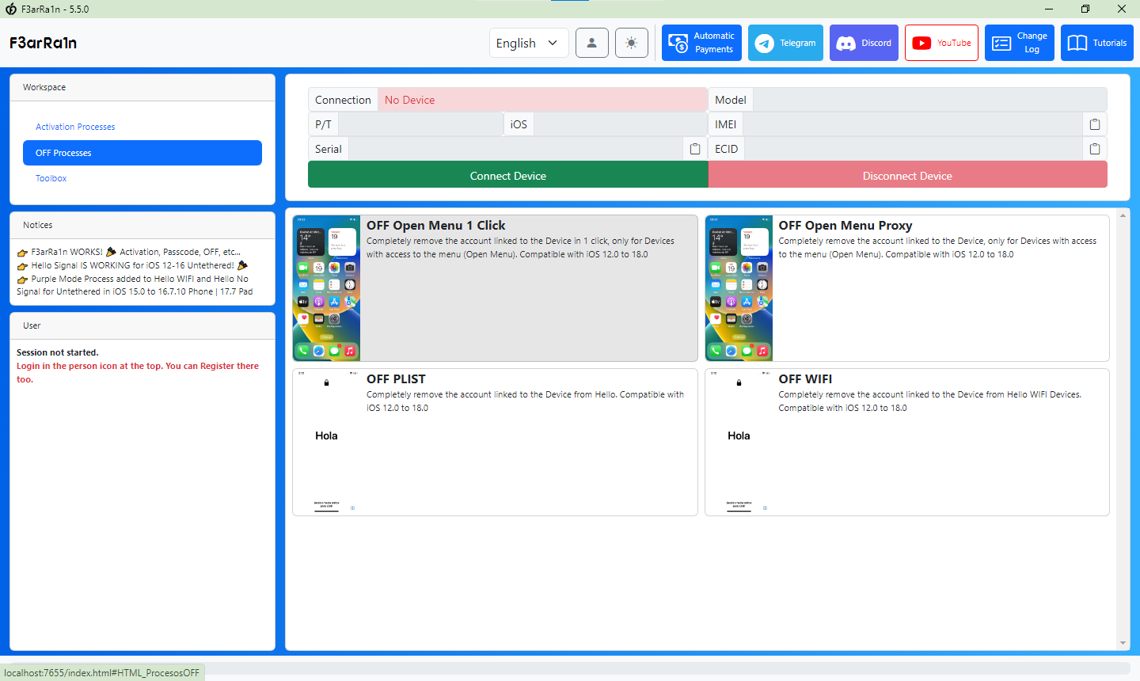Image resolution: width=1140 pixels, height=681 pixels.
Task: Click the Workspace panel header
Action: (x=142, y=87)
